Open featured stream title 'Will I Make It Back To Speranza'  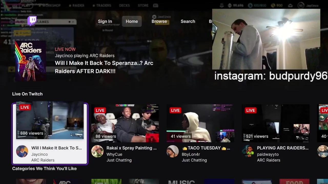pyautogui.click(x=104, y=67)
